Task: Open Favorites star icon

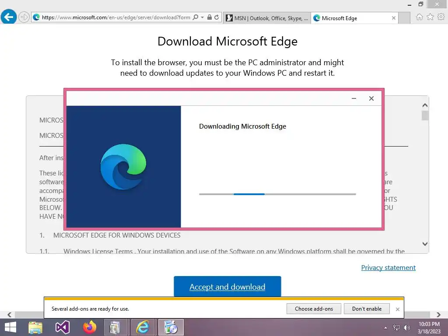Action: click(430, 17)
